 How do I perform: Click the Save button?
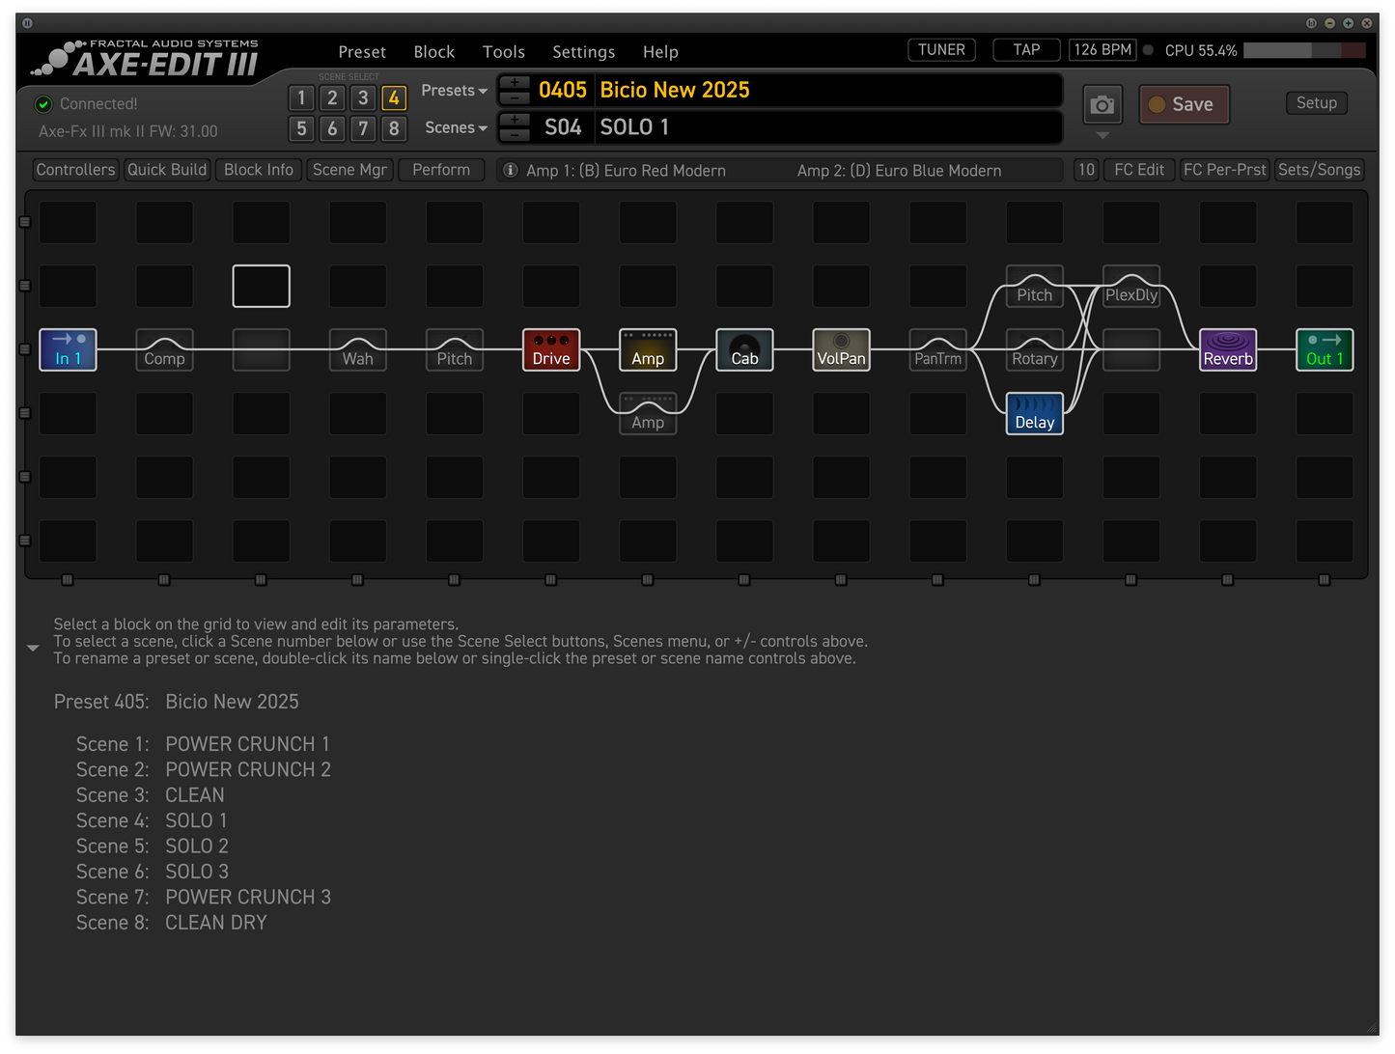[1184, 104]
